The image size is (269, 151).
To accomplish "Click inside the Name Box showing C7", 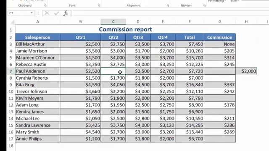I will point(19,13).
